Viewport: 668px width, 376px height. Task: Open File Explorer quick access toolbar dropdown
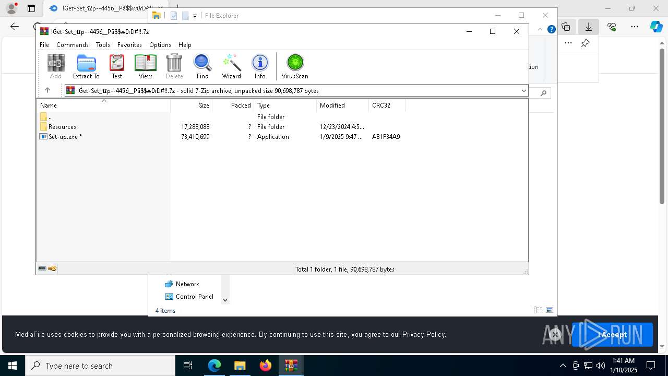click(195, 16)
